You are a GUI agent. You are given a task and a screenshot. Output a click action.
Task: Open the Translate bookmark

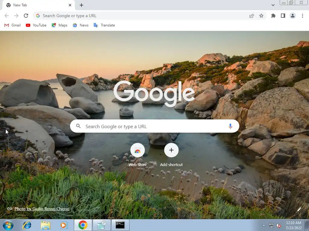click(x=104, y=25)
